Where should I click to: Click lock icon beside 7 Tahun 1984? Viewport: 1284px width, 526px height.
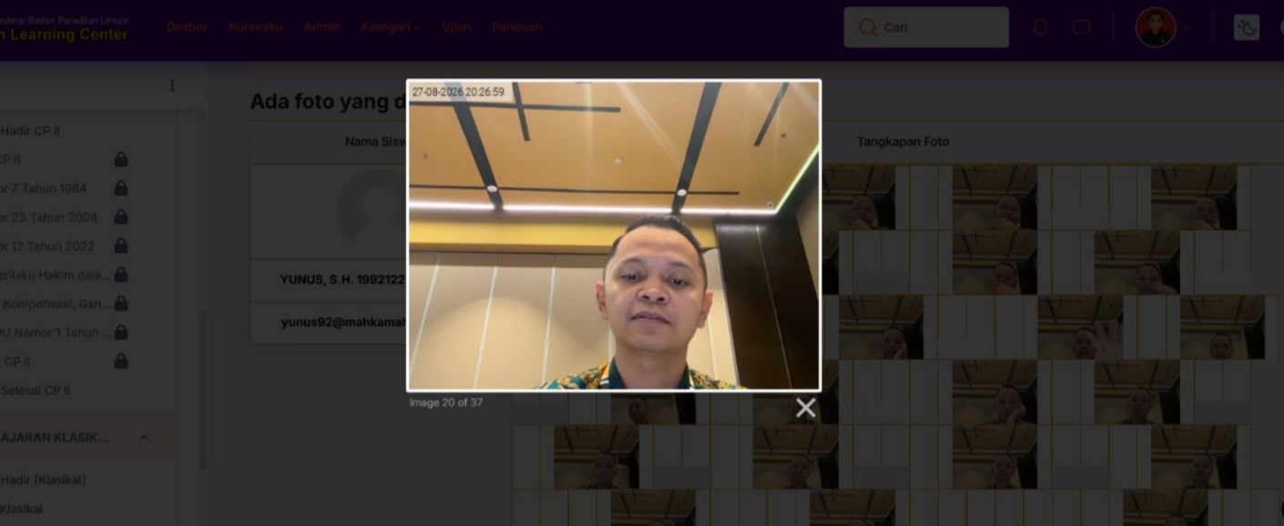pyautogui.click(x=120, y=188)
